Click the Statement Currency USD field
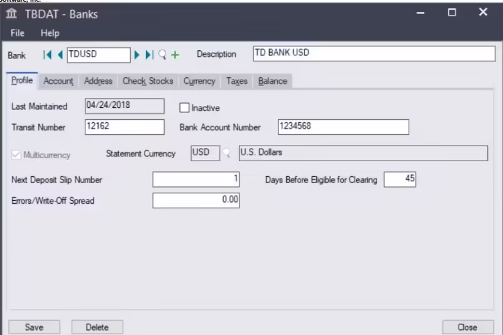 click(x=206, y=153)
